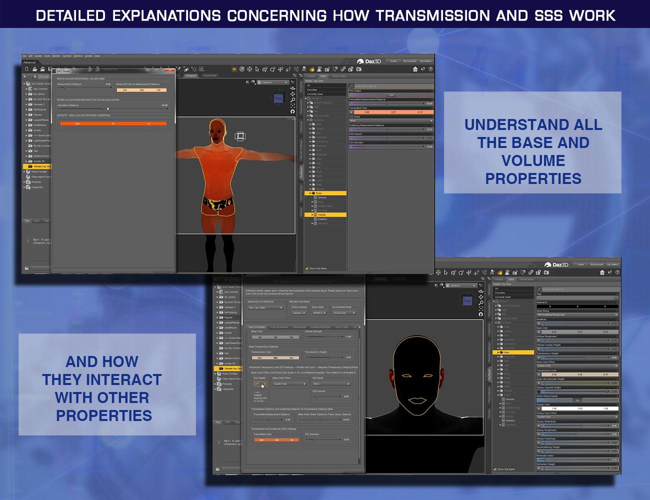Switch to the Editor tab in upper window
650x500 pixels.
(323, 76)
